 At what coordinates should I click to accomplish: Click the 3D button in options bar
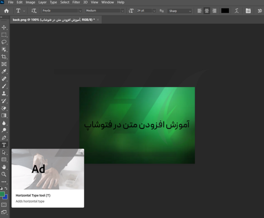pyautogui.click(x=260, y=11)
